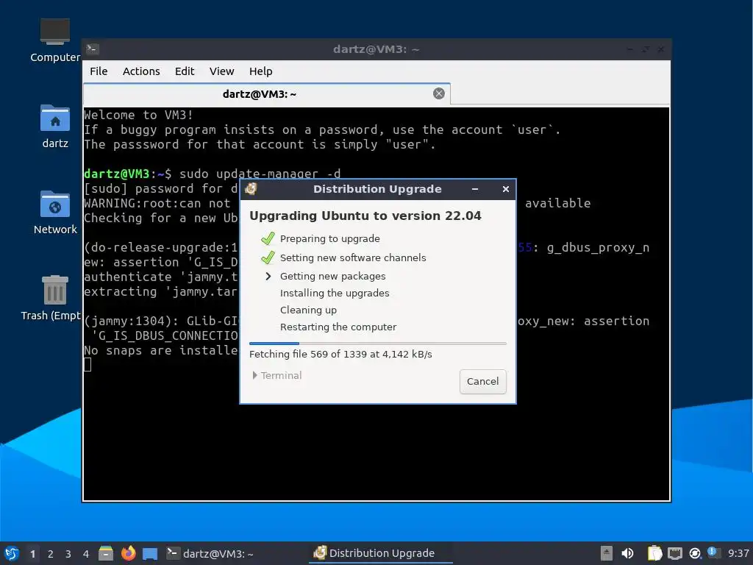Open the View menu in the terminal

[221, 71]
